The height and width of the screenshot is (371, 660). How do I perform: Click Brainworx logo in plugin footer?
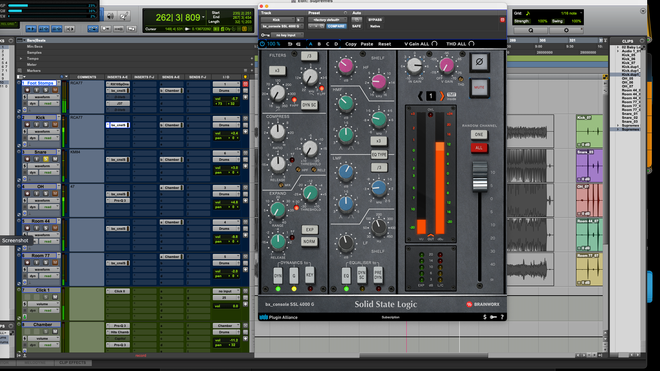[483, 304]
